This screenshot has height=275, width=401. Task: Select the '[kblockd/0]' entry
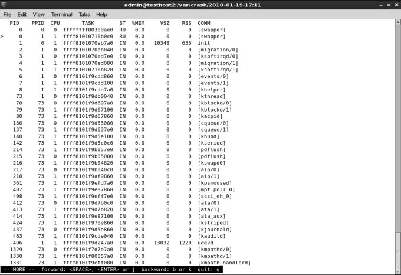point(215,103)
